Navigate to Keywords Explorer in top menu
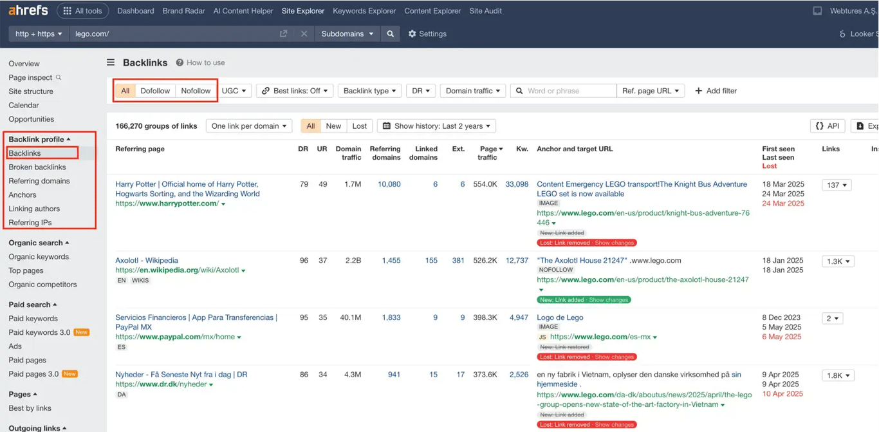The height and width of the screenshot is (432, 879). pyautogui.click(x=364, y=10)
